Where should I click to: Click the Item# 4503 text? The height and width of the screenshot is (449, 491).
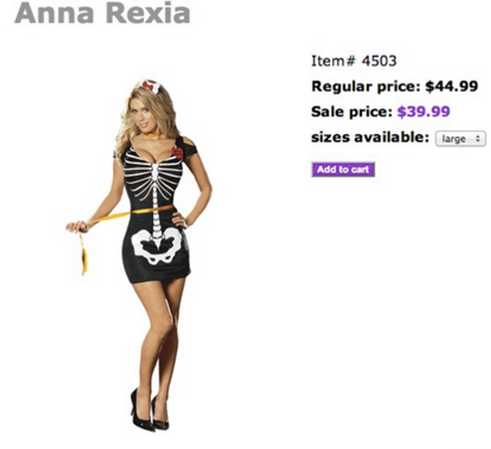(354, 61)
